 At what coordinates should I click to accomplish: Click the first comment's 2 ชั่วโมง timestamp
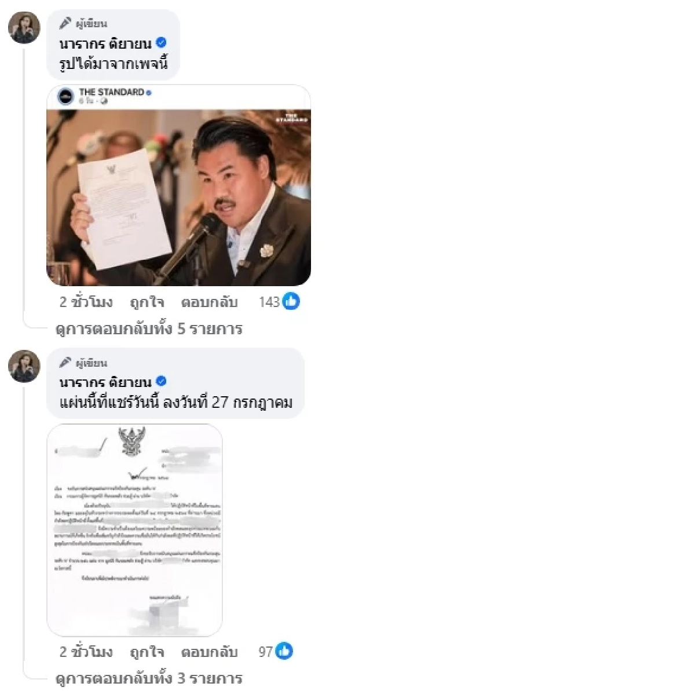coord(86,302)
